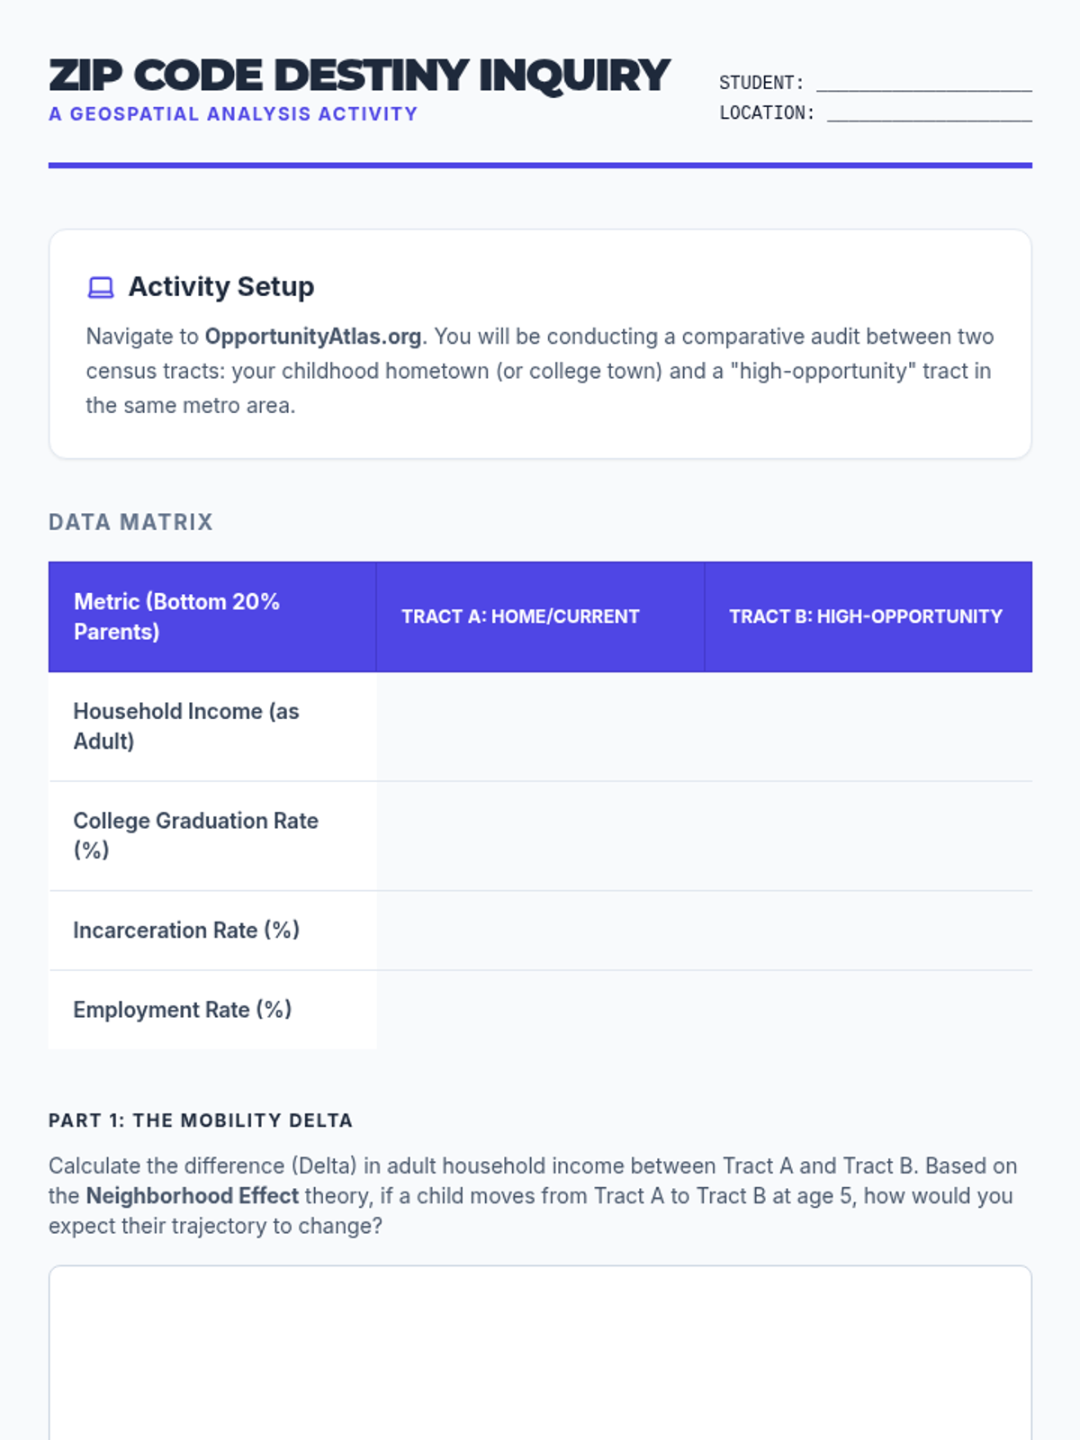1080x1440 pixels.
Task: Select Tract A cell for Incarceration Rate
Action: pyautogui.click(x=539, y=930)
